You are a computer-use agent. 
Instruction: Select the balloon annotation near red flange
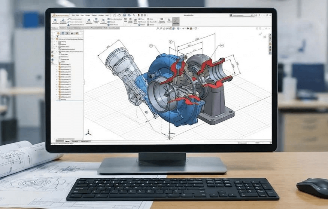click(222, 45)
